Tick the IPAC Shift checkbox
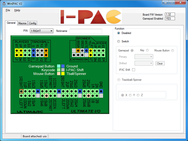Viewport: 188px width, 141px height. 133,70
